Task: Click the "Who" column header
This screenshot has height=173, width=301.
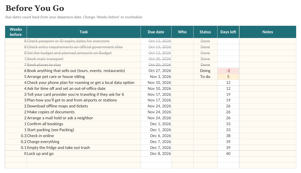Action: tap(182, 32)
